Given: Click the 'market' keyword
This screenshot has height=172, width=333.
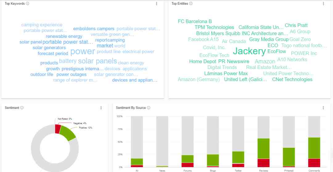Looking at the screenshot, I should coord(105,46).
